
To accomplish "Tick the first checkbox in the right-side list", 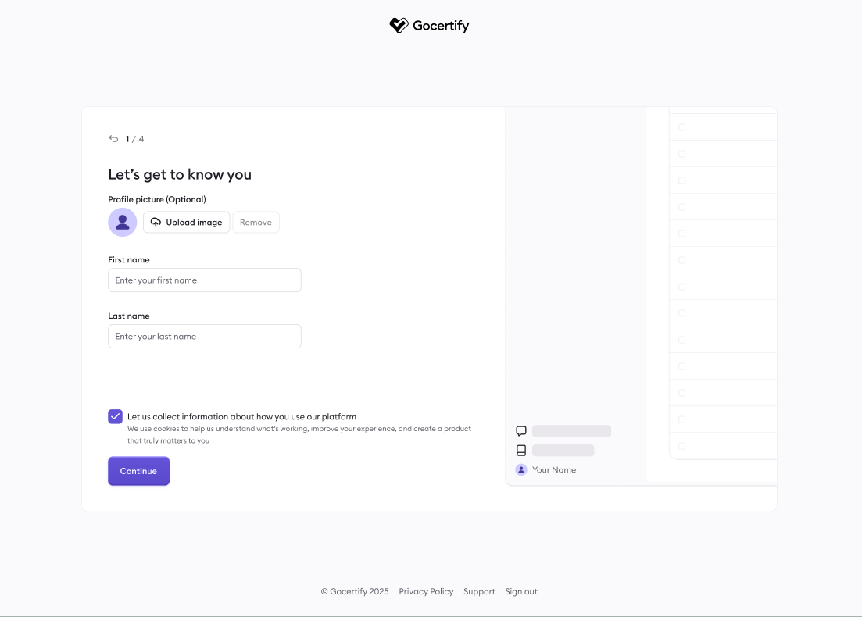I will click(x=681, y=127).
